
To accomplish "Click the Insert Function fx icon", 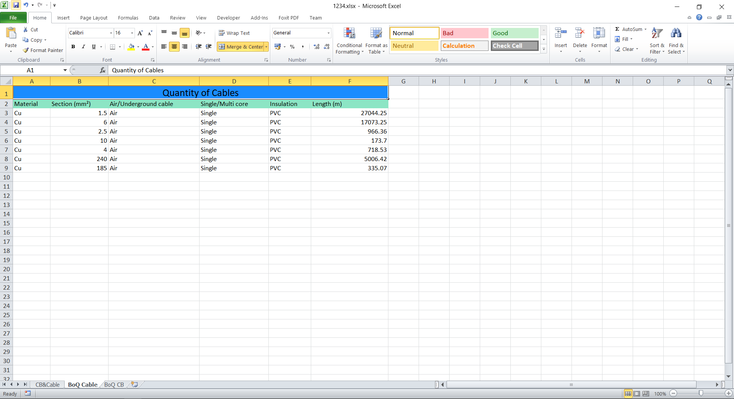I will pos(102,70).
